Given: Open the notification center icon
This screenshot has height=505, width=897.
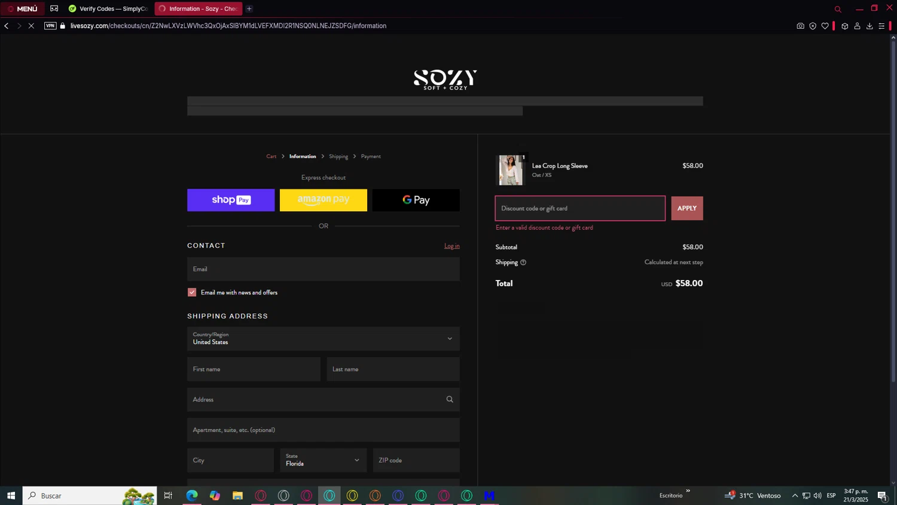Looking at the screenshot, I should [882, 495].
